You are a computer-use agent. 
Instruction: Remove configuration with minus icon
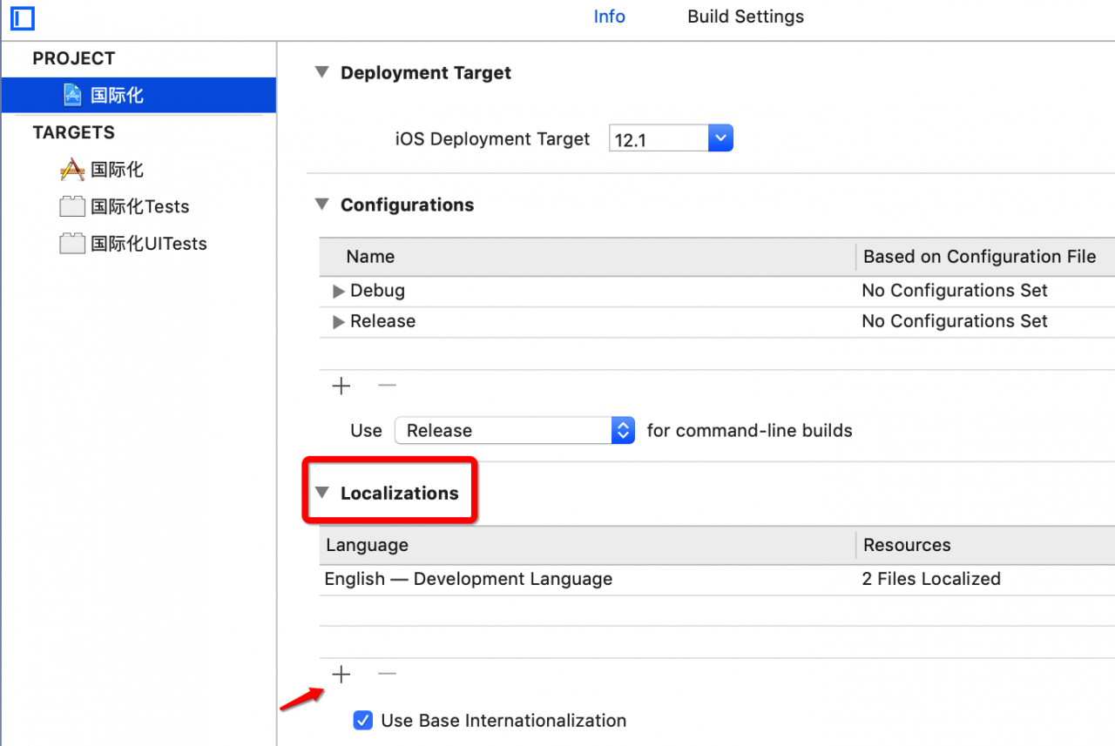(388, 386)
